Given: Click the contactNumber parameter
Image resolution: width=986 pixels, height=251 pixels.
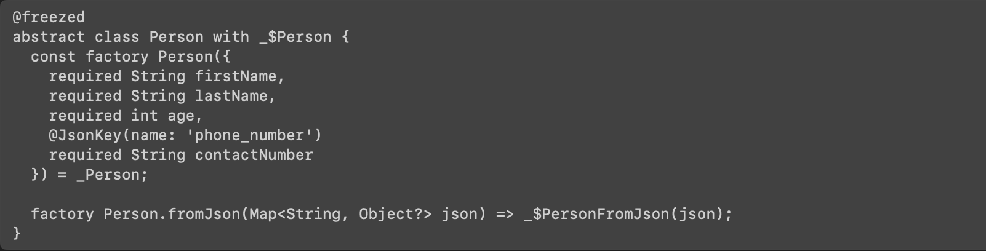Looking at the screenshot, I should pos(254,155).
